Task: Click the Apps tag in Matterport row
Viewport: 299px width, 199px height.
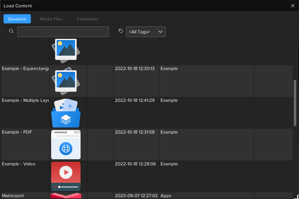Action: pos(166,196)
